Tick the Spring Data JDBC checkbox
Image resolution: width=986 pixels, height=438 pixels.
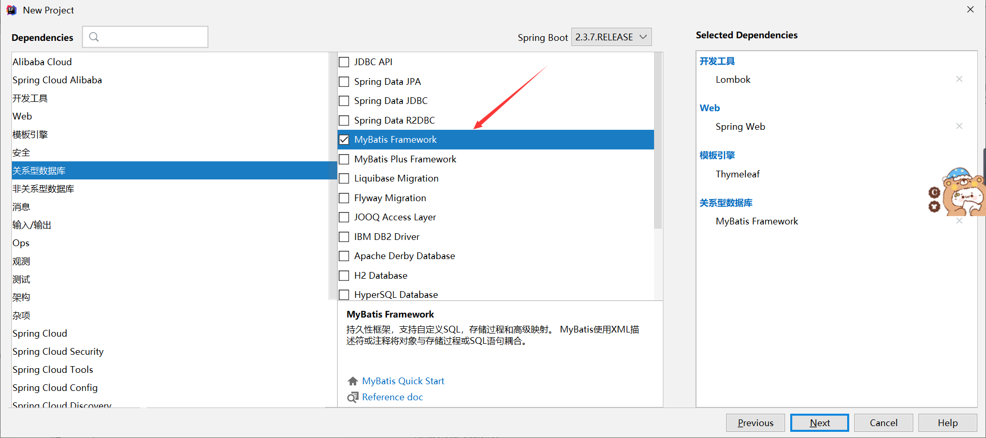click(x=344, y=101)
